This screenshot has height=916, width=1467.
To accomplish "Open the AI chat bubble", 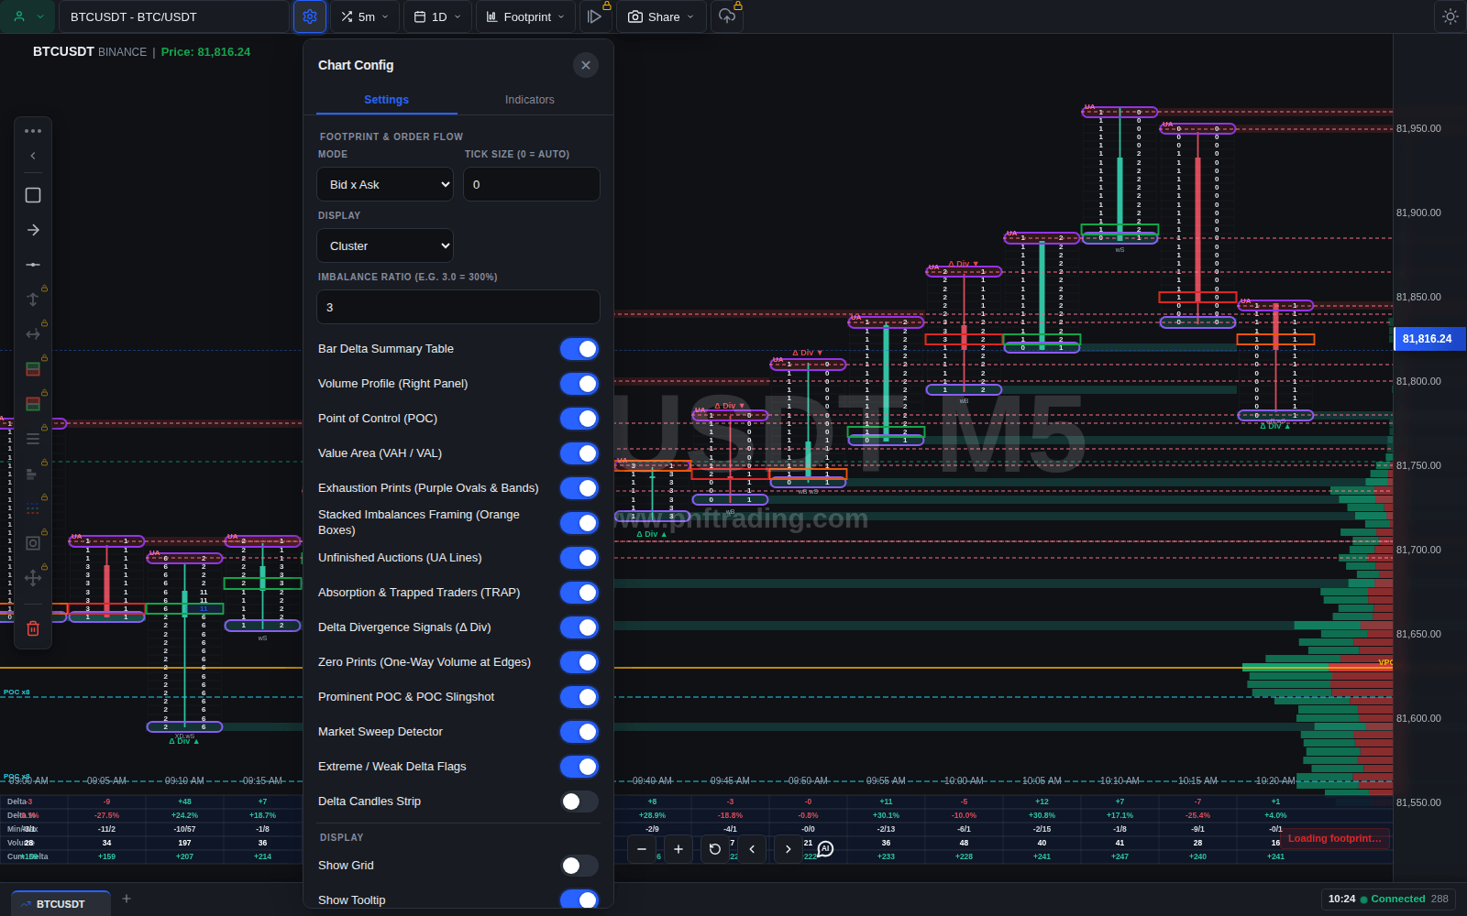I will [x=825, y=849].
